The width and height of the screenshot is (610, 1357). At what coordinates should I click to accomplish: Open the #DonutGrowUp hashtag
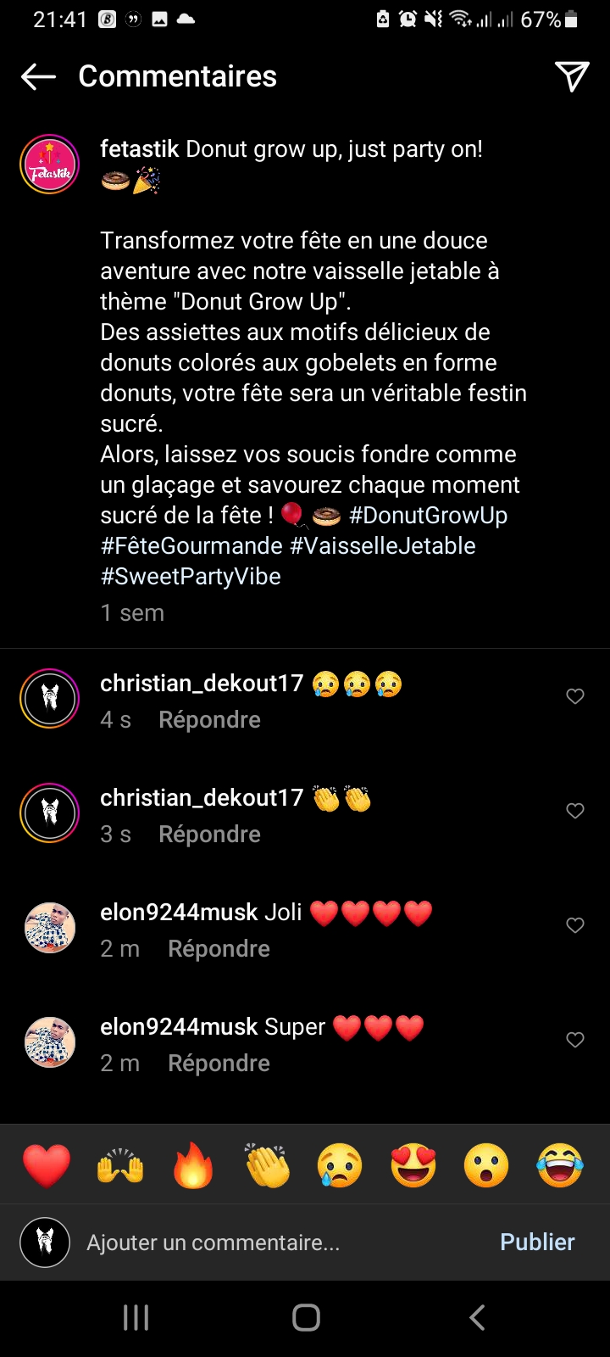(428, 516)
